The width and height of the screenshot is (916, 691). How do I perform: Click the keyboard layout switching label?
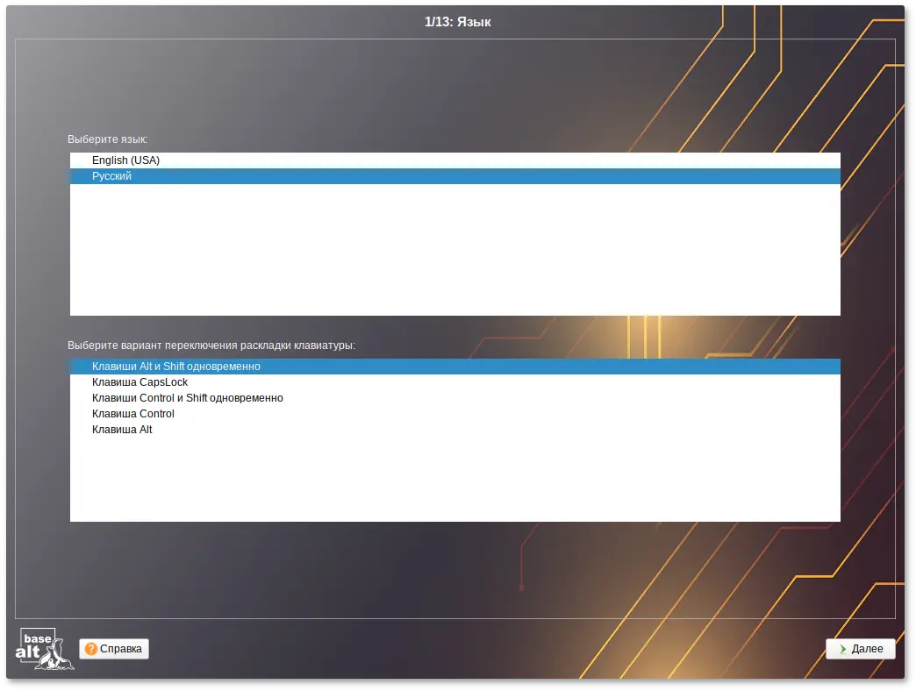[x=211, y=345]
